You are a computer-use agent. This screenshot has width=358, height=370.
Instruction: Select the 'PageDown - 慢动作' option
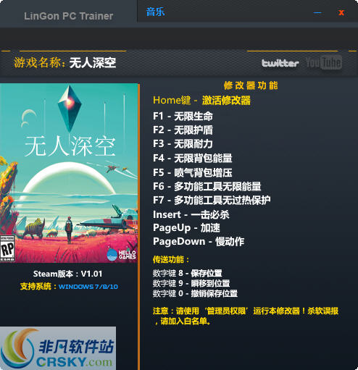click(199, 242)
